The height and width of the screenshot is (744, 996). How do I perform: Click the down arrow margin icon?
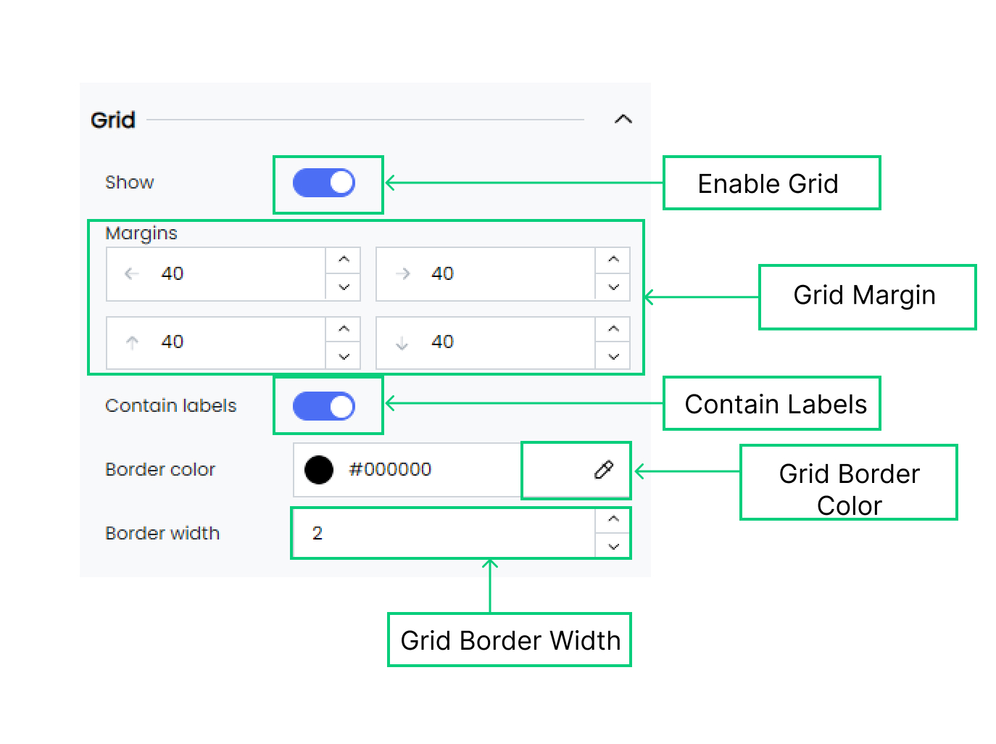pyautogui.click(x=402, y=343)
